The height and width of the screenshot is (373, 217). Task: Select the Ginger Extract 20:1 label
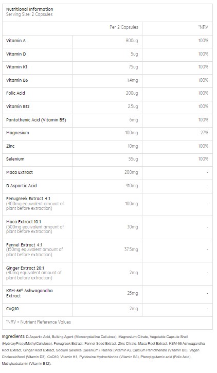(25, 268)
